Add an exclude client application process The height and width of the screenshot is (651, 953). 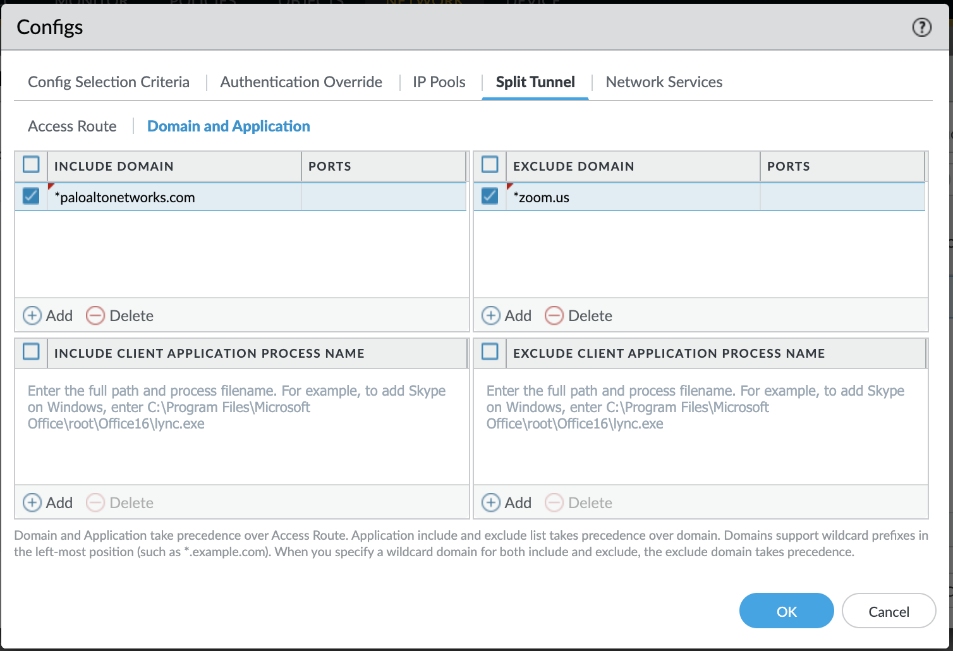click(507, 502)
